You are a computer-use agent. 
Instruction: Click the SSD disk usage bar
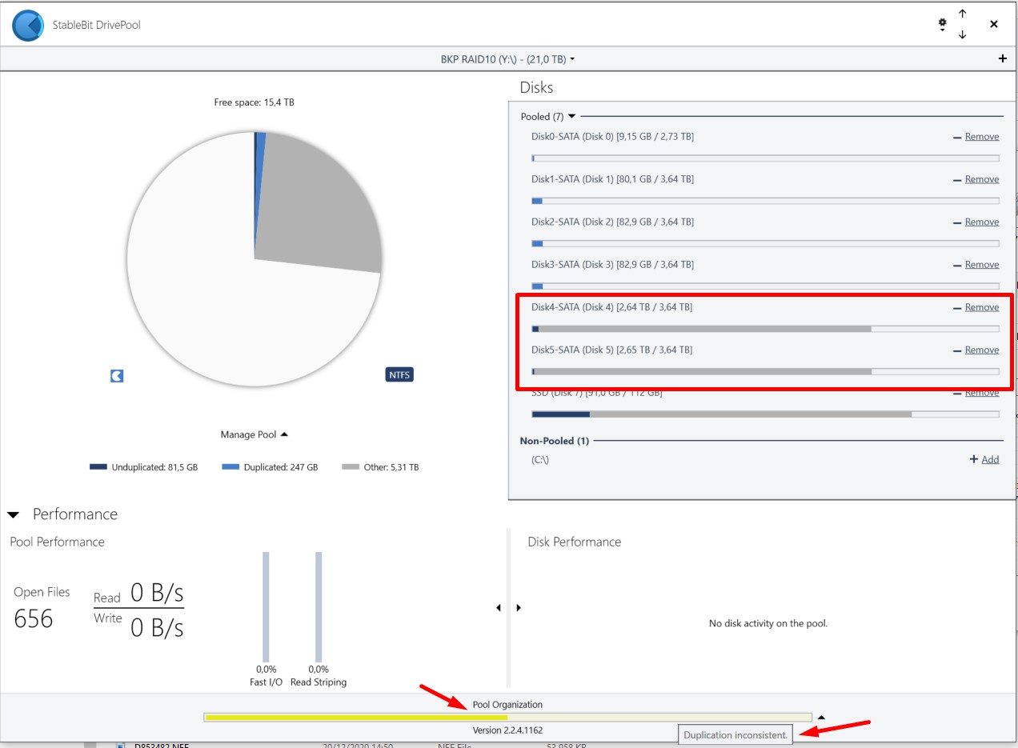(x=765, y=414)
